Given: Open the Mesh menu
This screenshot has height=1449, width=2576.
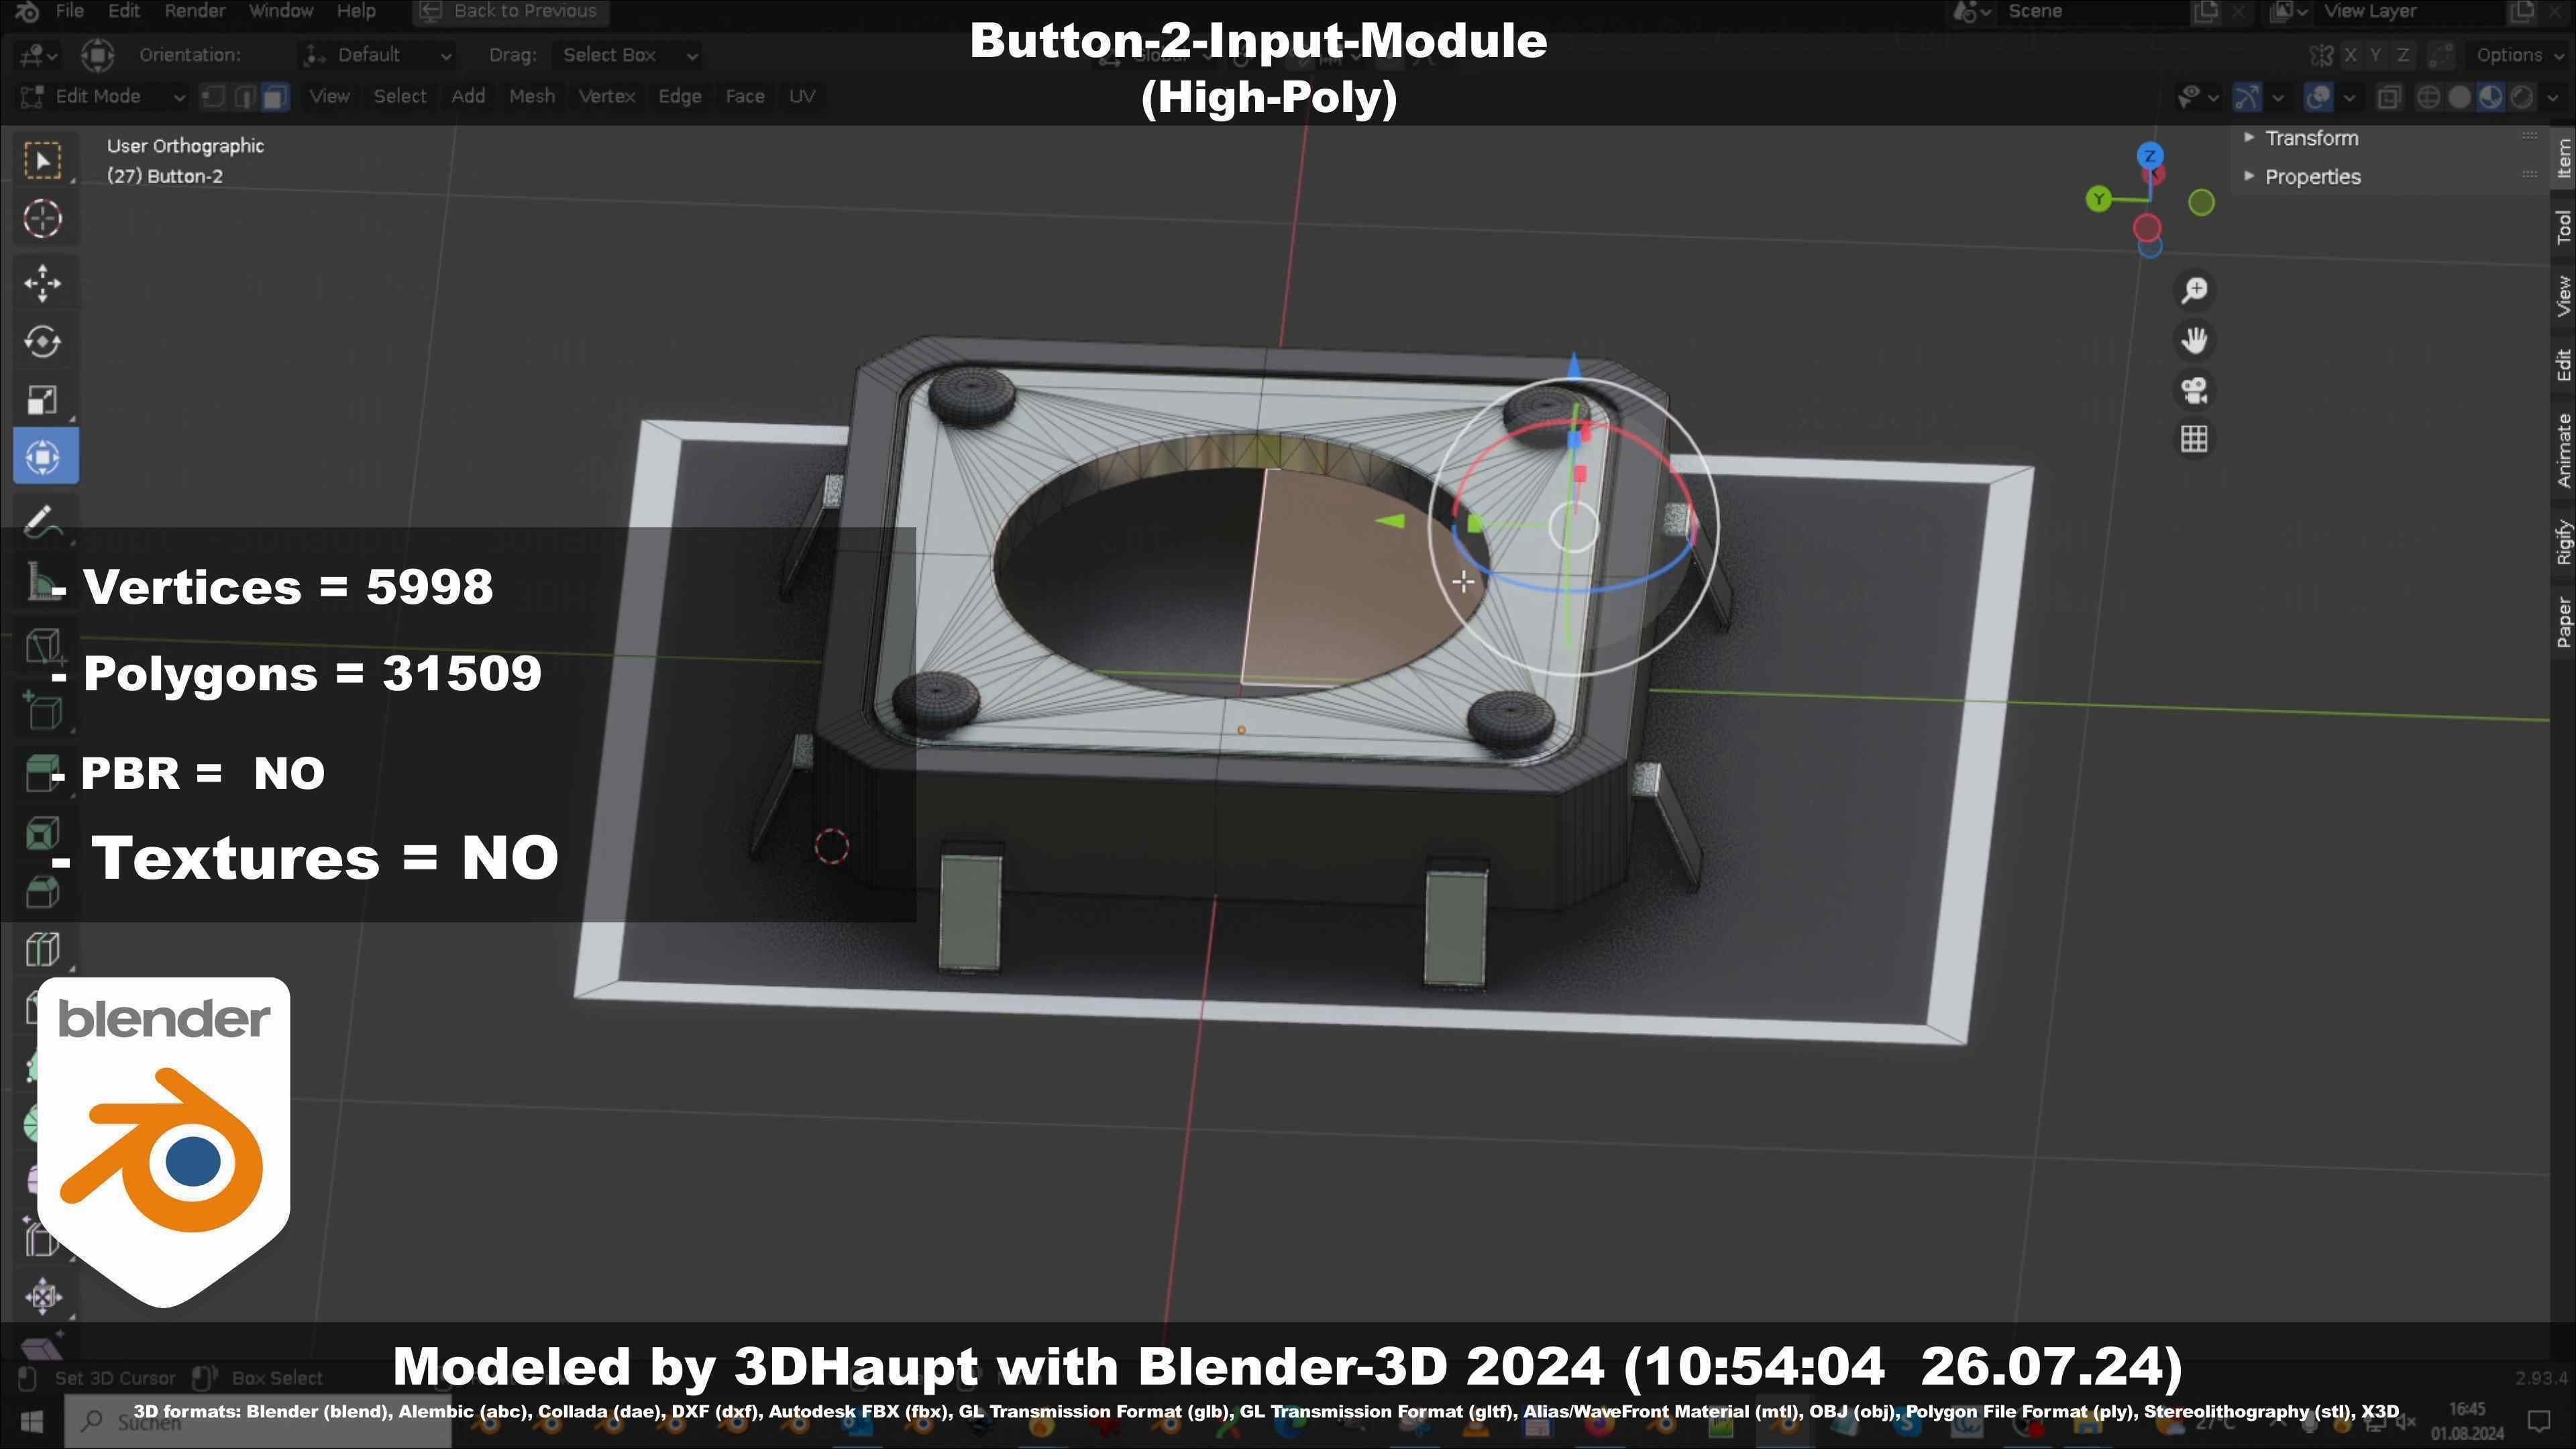Looking at the screenshot, I should click(532, 96).
